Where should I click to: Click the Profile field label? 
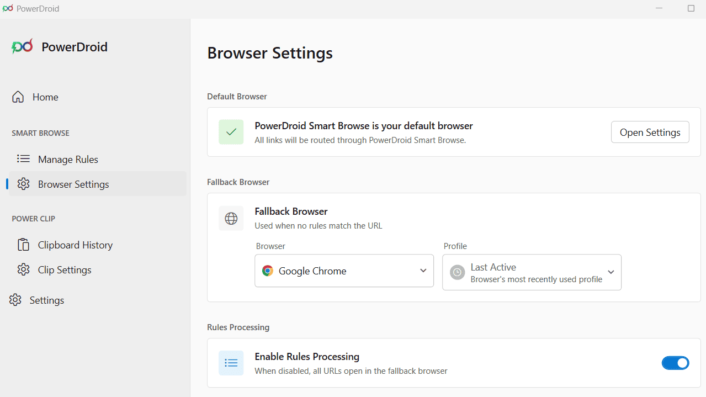tap(455, 246)
